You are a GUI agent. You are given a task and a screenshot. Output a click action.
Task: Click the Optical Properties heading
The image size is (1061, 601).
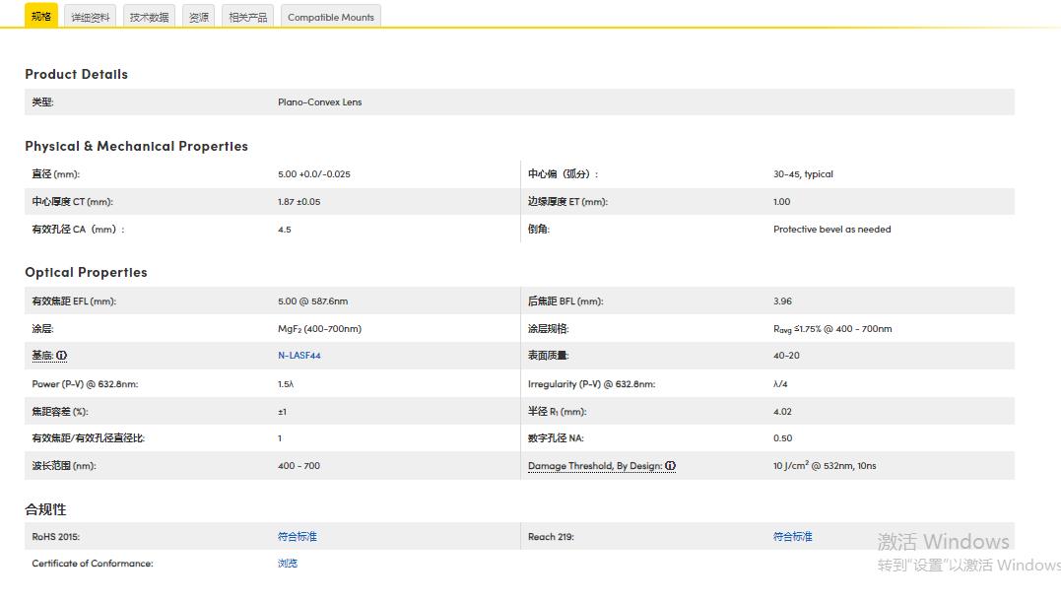(x=86, y=273)
